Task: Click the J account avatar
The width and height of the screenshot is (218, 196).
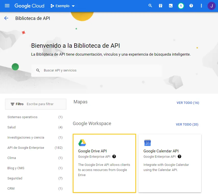Action: (x=212, y=6)
